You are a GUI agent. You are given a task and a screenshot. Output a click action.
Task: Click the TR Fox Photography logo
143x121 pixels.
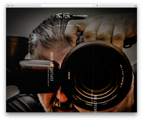pyautogui.click(x=71, y=16)
